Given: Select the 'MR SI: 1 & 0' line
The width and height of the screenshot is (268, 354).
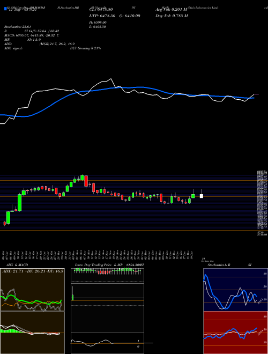Looking at the screenshot, I should [23, 40].
